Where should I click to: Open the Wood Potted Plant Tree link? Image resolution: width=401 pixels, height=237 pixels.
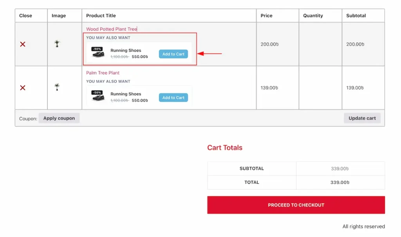112,29
